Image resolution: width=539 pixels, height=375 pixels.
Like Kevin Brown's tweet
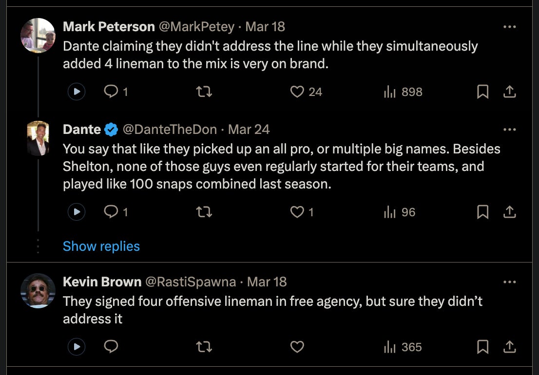point(297,347)
